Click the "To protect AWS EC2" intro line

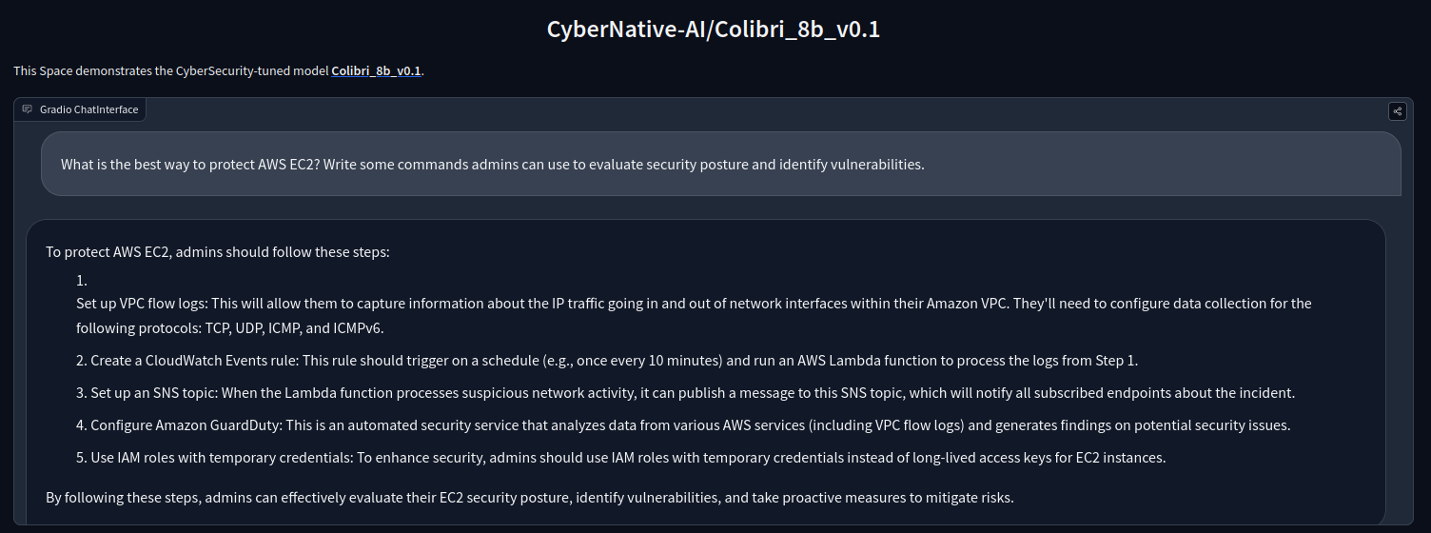pos(218,252)
